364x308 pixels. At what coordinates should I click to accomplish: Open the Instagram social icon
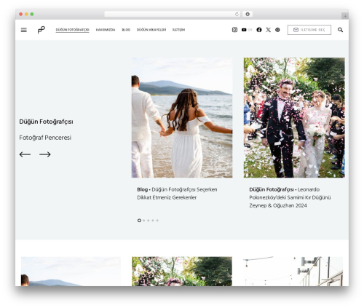234,30
